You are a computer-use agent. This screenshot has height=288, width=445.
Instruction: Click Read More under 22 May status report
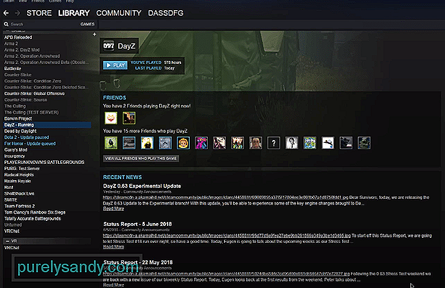click(114, 285)
